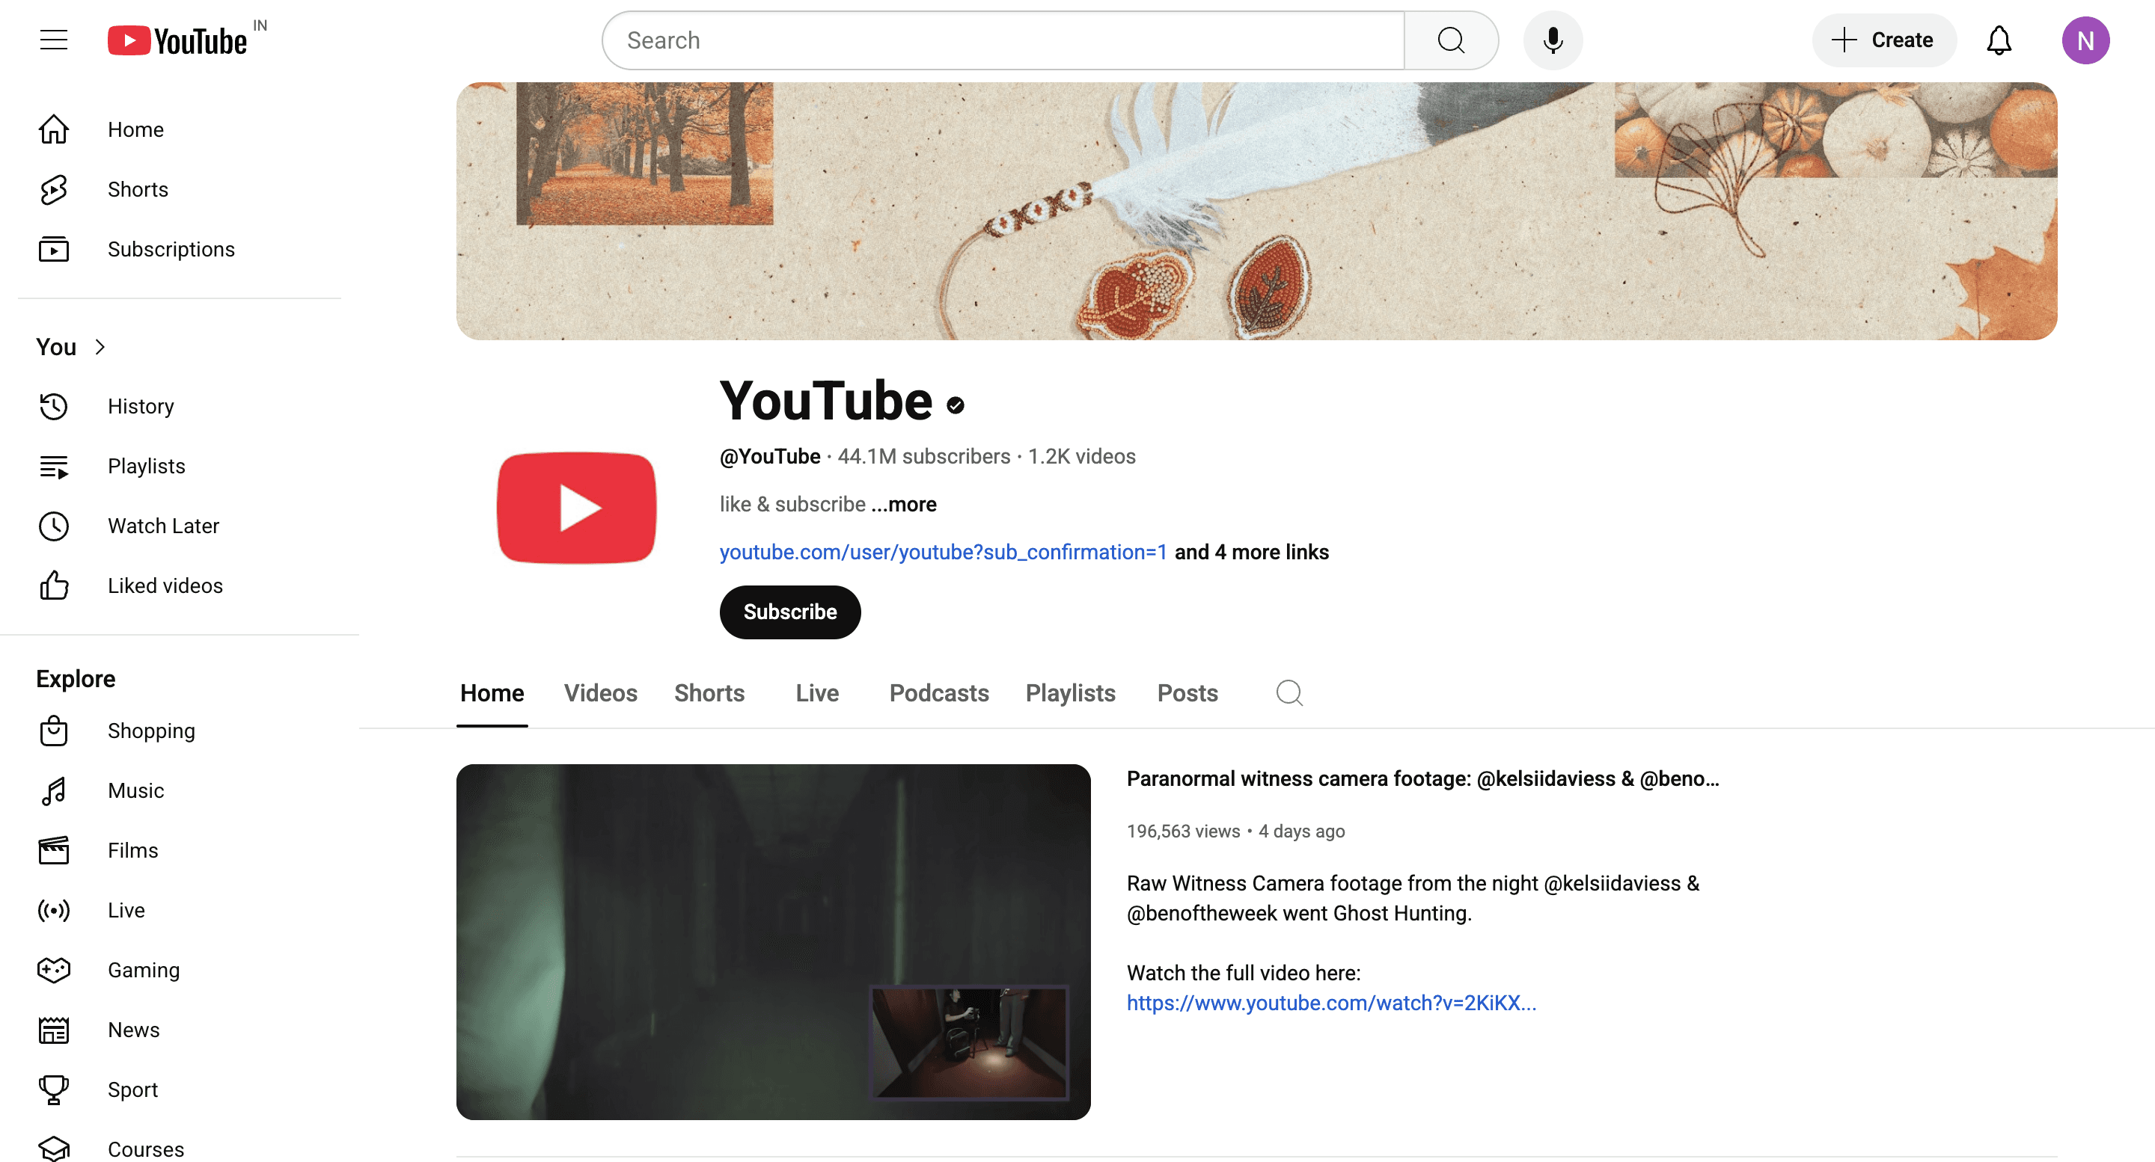Expand 'and 4 more links'
This screenshot has width=2155, height=1162.
(1250, 552)
